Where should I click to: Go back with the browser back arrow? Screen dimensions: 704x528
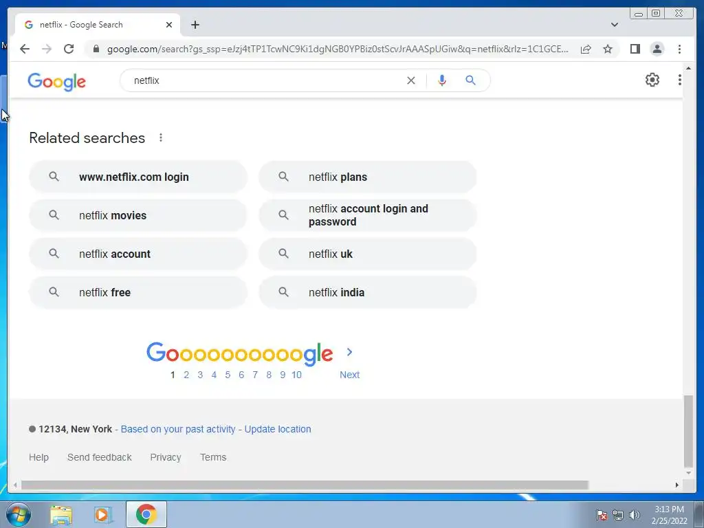25,49
